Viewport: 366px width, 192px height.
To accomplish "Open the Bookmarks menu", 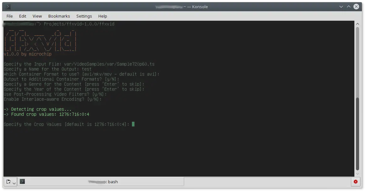I will click(59, 16).
